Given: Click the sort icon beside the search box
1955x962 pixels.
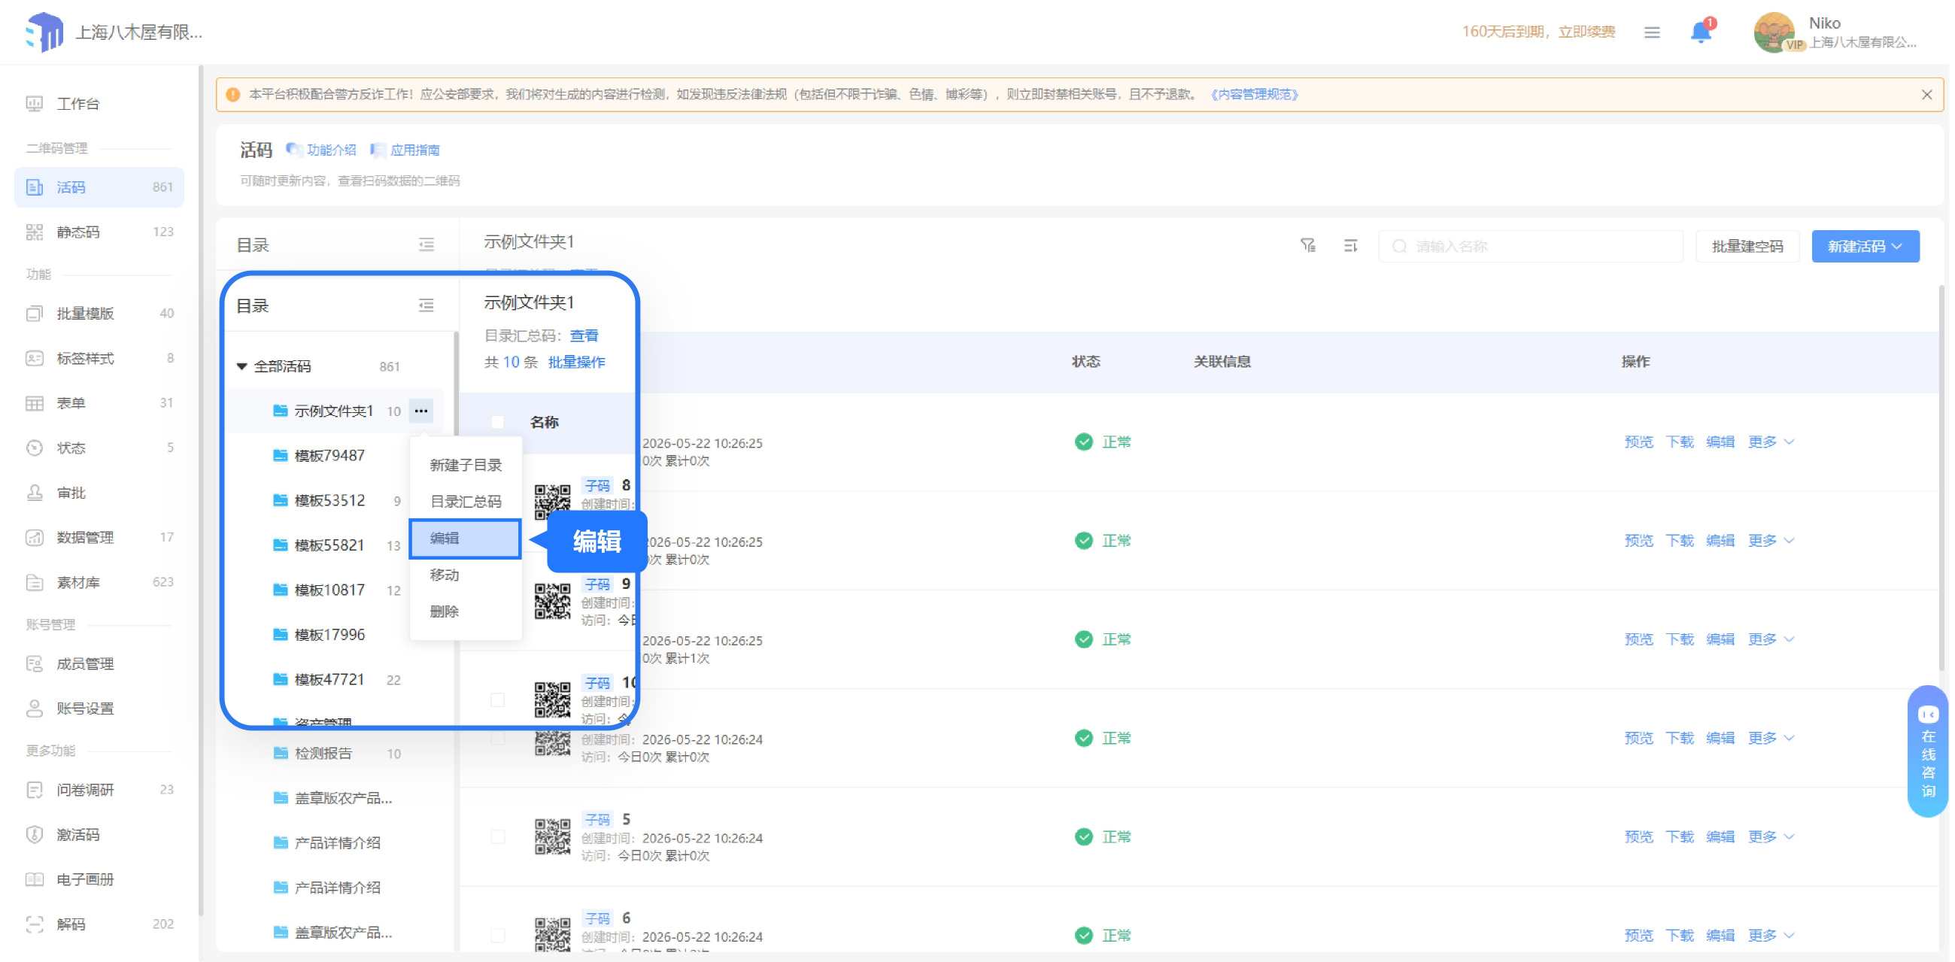Looking at the screenshot, I should [x=1350, y=245].
